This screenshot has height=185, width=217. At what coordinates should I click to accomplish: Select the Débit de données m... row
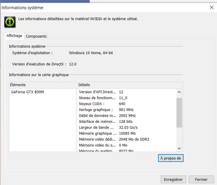(127, 116)
